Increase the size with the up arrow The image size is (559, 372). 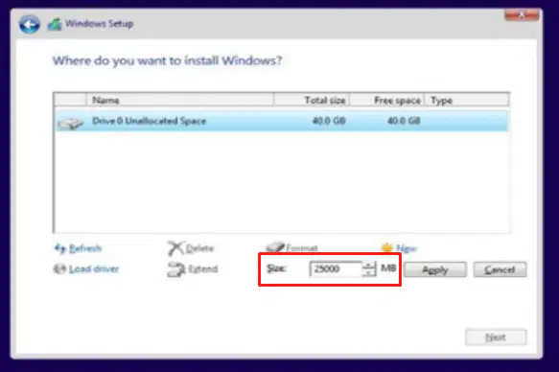click(x=368, y=266)
